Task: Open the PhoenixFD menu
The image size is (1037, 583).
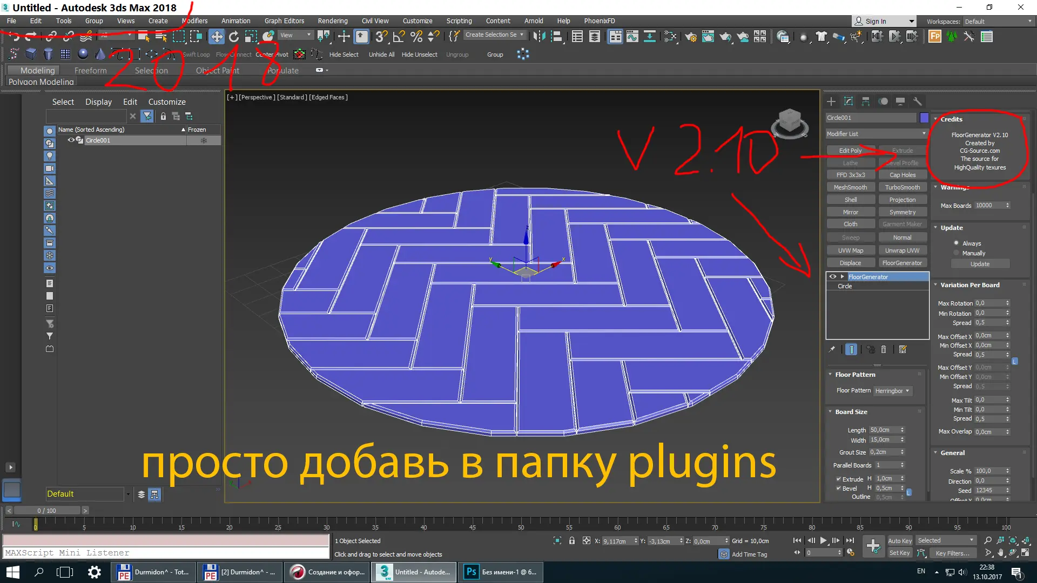Action: click(x=600, y=21)
